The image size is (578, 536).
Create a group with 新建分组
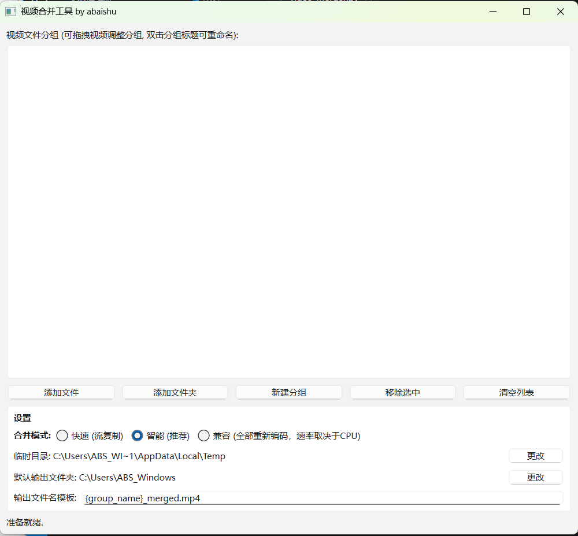[289, 393]
